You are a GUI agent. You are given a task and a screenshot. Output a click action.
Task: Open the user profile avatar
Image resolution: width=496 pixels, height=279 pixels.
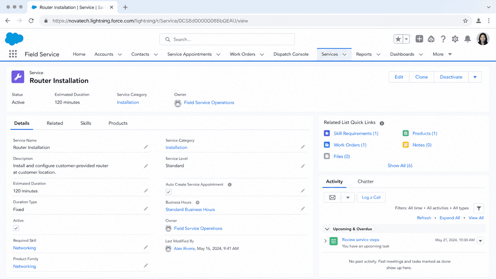coord(483,39)
